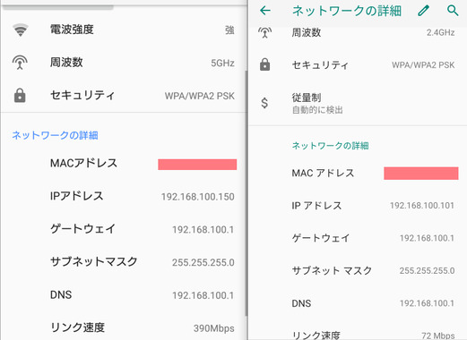Tap the right MAC address red box
Image resolution: width=467 pixels, height=340 pixels.
click(x=421, y=174)
